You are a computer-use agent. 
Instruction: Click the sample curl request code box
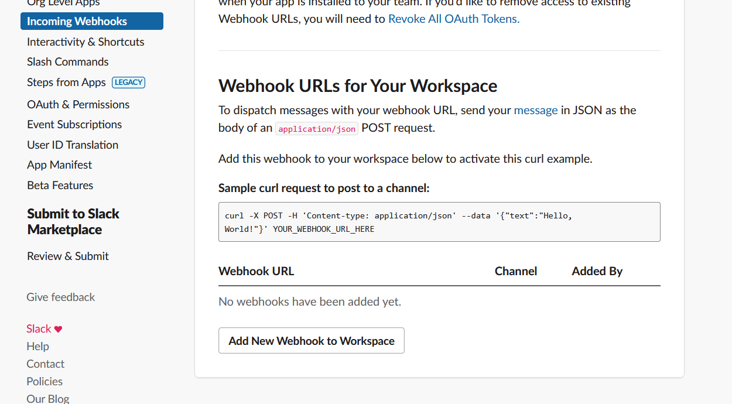coord(439,222)
